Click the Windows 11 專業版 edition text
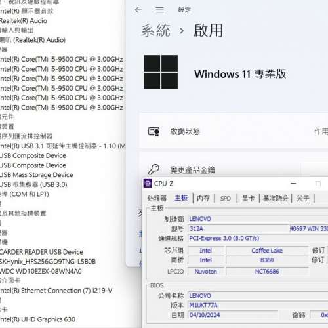 tap(240, 74)
